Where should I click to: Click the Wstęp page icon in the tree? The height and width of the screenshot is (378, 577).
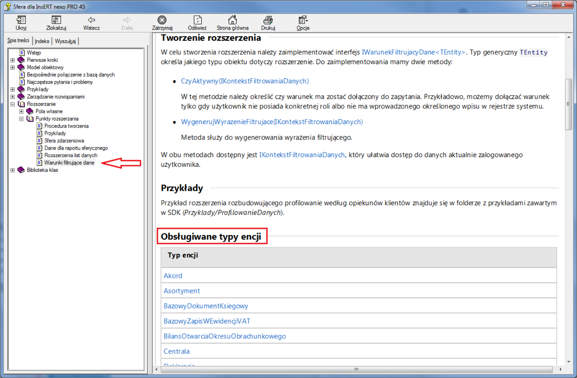click(22, 53)
